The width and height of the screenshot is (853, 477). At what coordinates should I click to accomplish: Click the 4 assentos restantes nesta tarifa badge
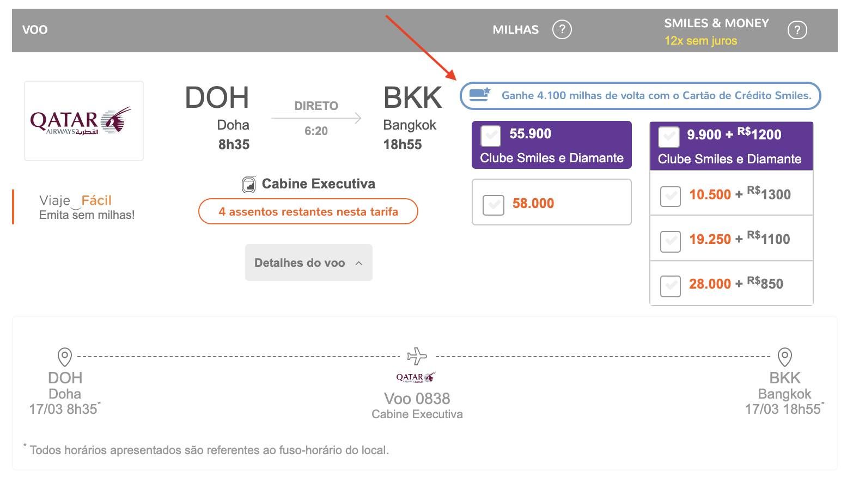[x=308, y=212]
